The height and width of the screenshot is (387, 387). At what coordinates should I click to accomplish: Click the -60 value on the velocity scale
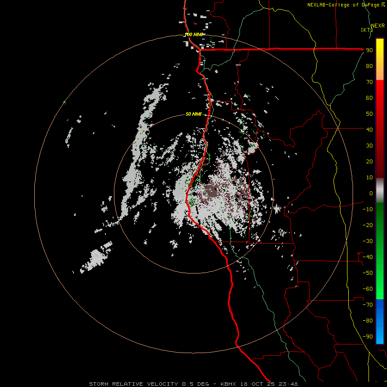368,289
